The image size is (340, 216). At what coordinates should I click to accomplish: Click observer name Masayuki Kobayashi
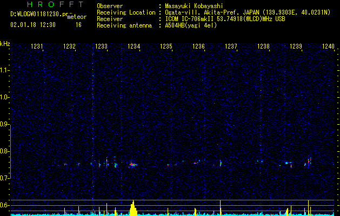click(x=194, y=6)
